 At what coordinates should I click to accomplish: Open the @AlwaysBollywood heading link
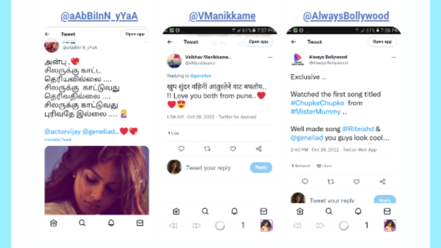346,16
